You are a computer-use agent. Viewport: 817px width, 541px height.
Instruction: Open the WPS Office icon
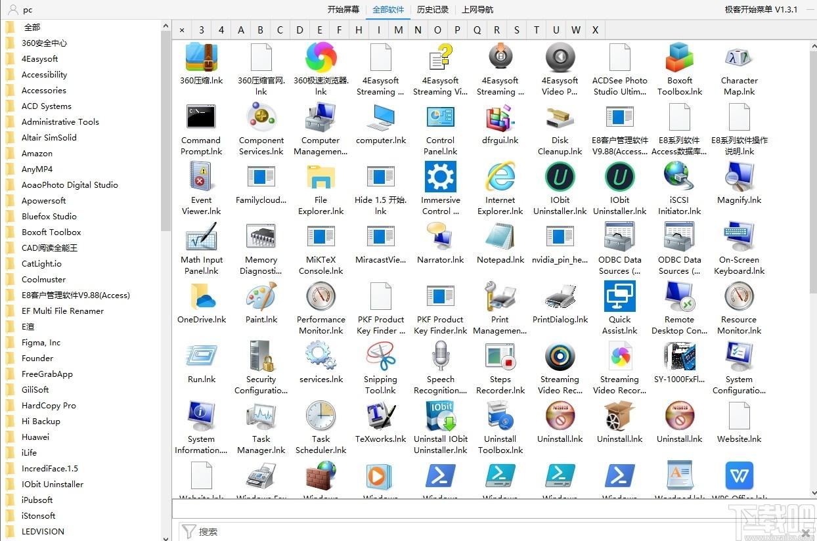pyautogui.click(x=739, y=475)
